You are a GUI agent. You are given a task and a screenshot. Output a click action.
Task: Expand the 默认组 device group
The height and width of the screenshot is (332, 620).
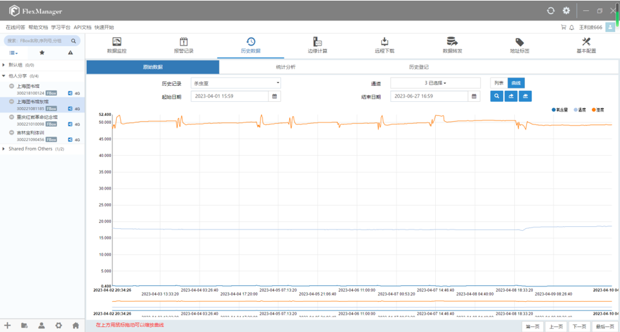(x=5, y=65)
